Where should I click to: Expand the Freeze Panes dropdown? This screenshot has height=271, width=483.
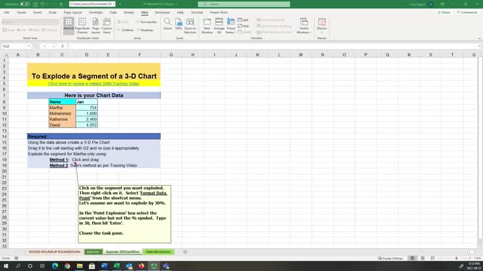click(230, 25)
